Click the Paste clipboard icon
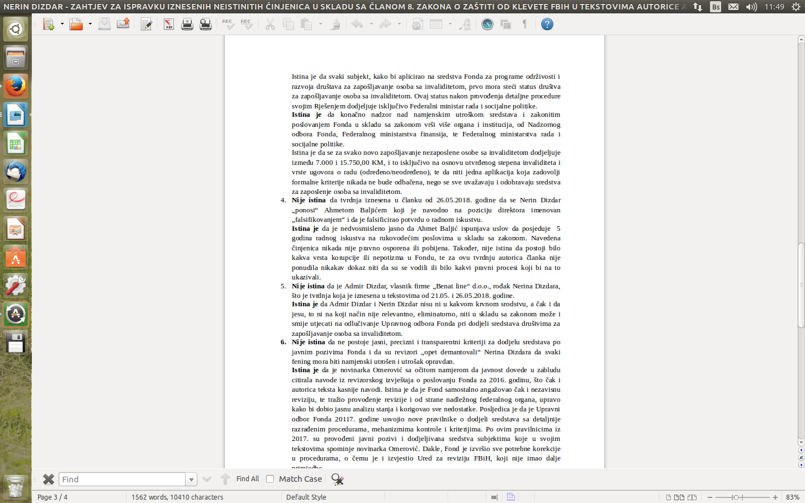Screen dimensions: 805x503 [x=306, y=24]
